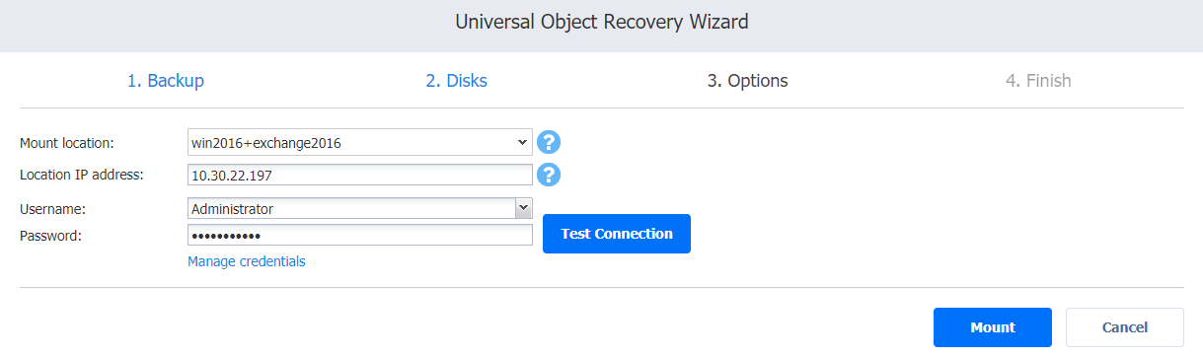This screenshot has width=1203, height=358.
Task: Click the Username label text
Action: click(x=52, y=209)
